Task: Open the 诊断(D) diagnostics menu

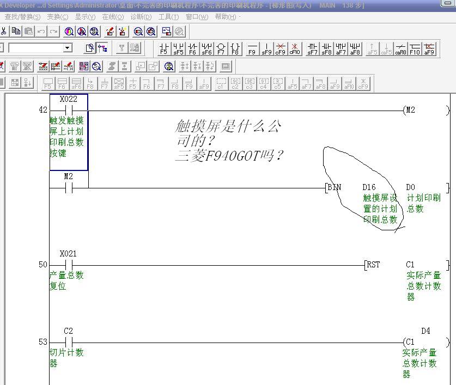Action: [141, 17]
